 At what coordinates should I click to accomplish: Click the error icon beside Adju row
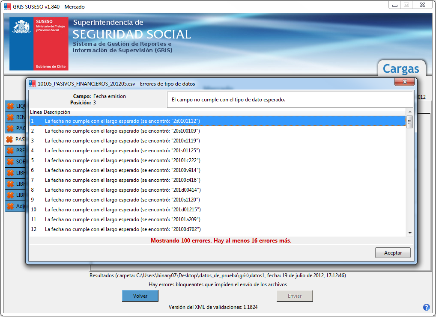point(10,206)
